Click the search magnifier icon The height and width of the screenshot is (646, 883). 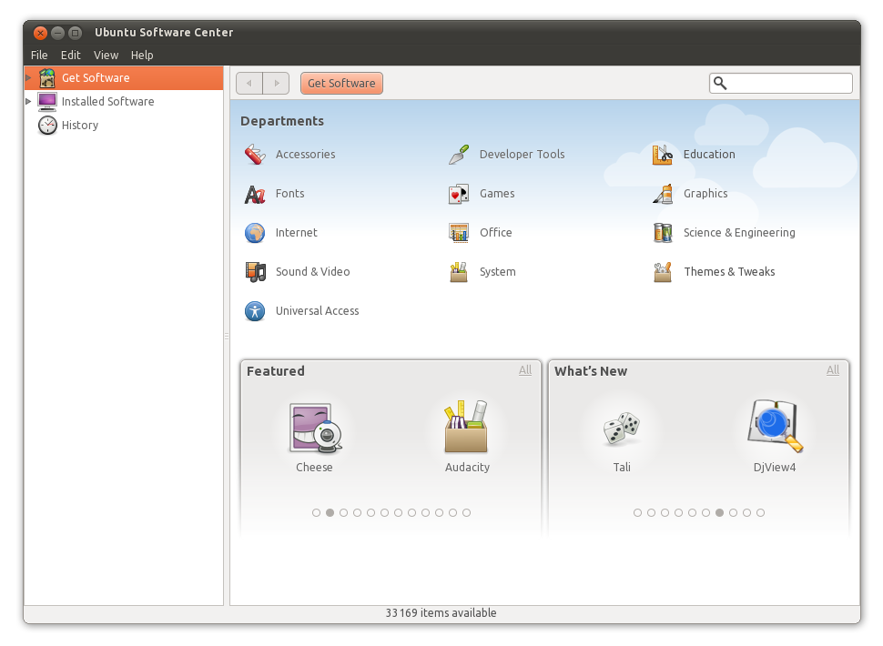tap(720, 84)
